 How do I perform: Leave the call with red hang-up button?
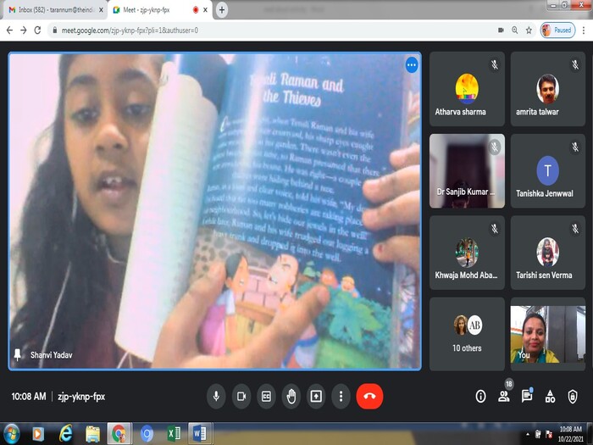[x=369, y=396]
